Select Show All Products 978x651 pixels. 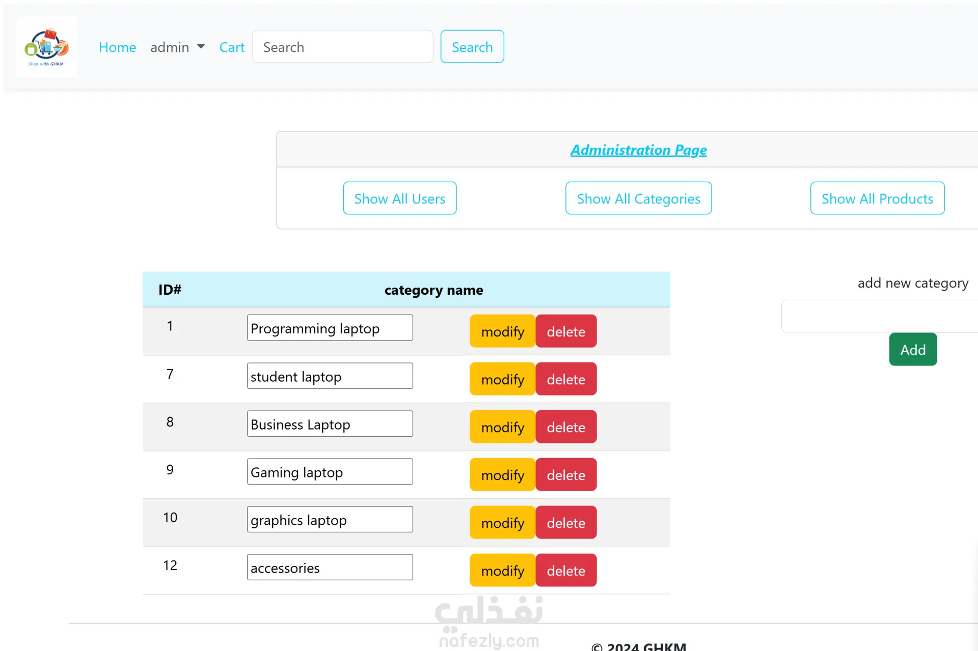click(x=877, y=199)
